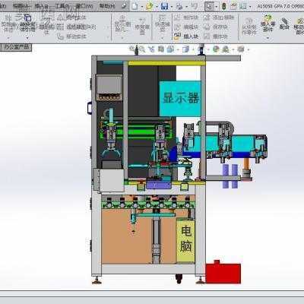Expand the Print dropdown arrow

tap(187, 7)
